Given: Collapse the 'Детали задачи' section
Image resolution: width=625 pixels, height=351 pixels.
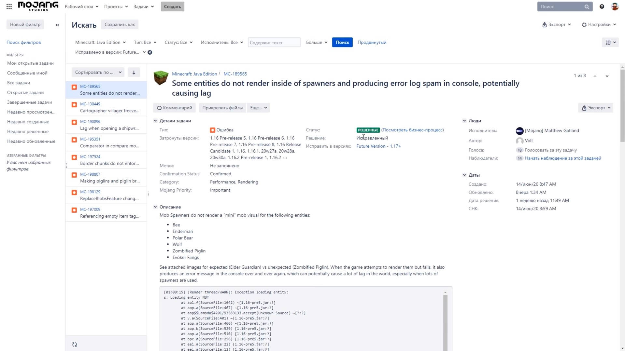Looking at the screenshot, I should [155, 121].
